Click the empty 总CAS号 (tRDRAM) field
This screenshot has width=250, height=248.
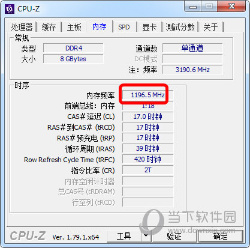point(148,192)
